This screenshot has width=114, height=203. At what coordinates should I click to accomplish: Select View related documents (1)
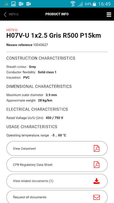point(57,181)
